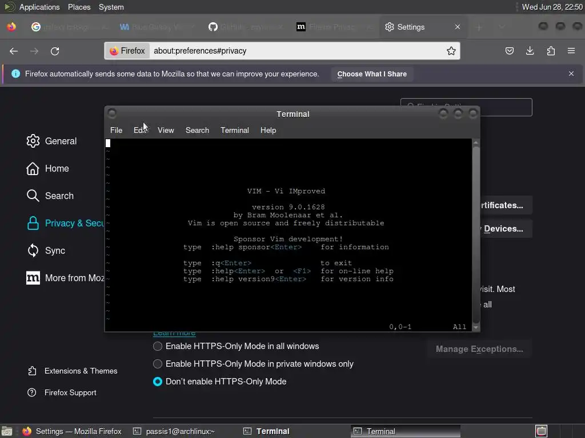Open the Terminal Search menu
585x438 pixels.
(x=197, y=131)
